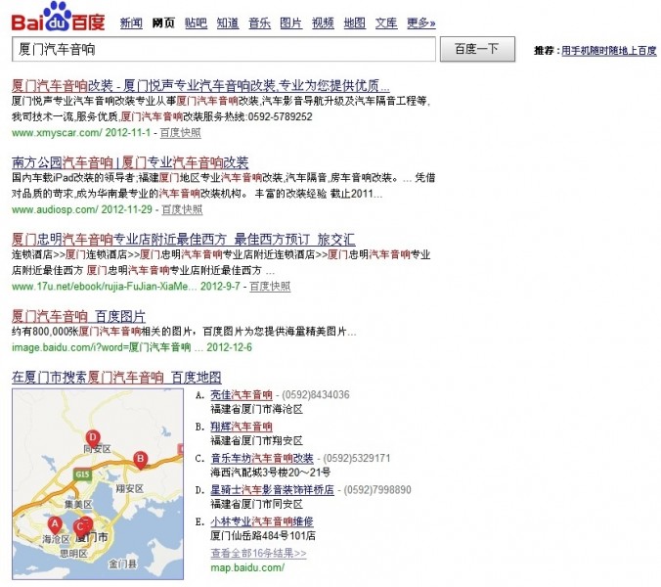The image size is (661, 587).
Task: Open the 地图 tab
Action: pyautogui.click(x=355, y=23)
